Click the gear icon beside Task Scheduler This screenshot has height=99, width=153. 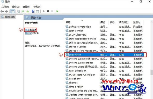point(67,71)
